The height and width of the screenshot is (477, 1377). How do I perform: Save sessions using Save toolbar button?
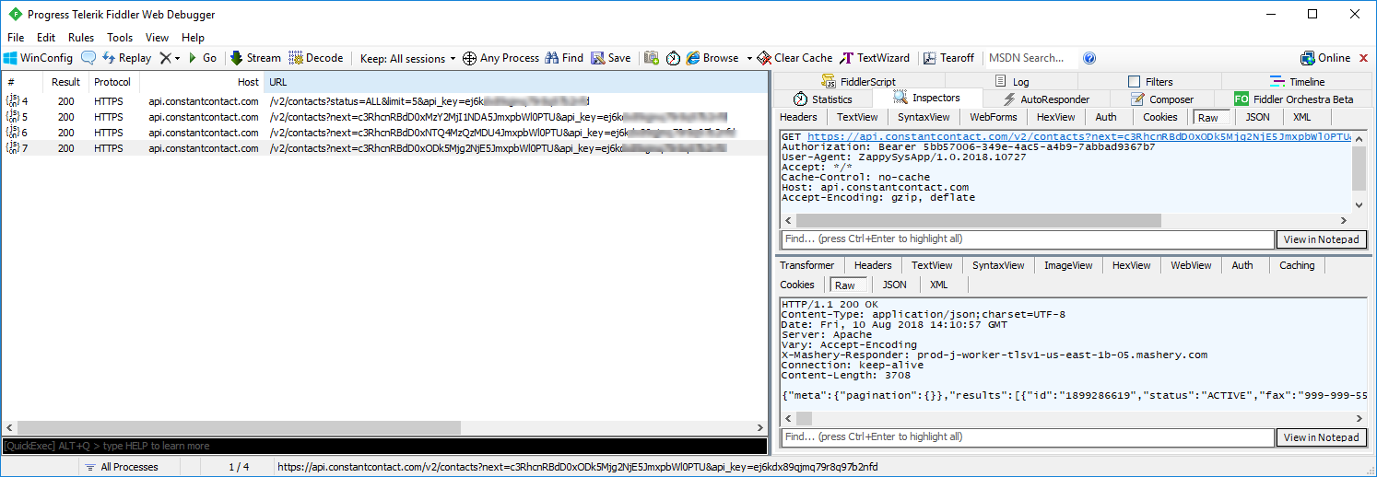point(611,58)
